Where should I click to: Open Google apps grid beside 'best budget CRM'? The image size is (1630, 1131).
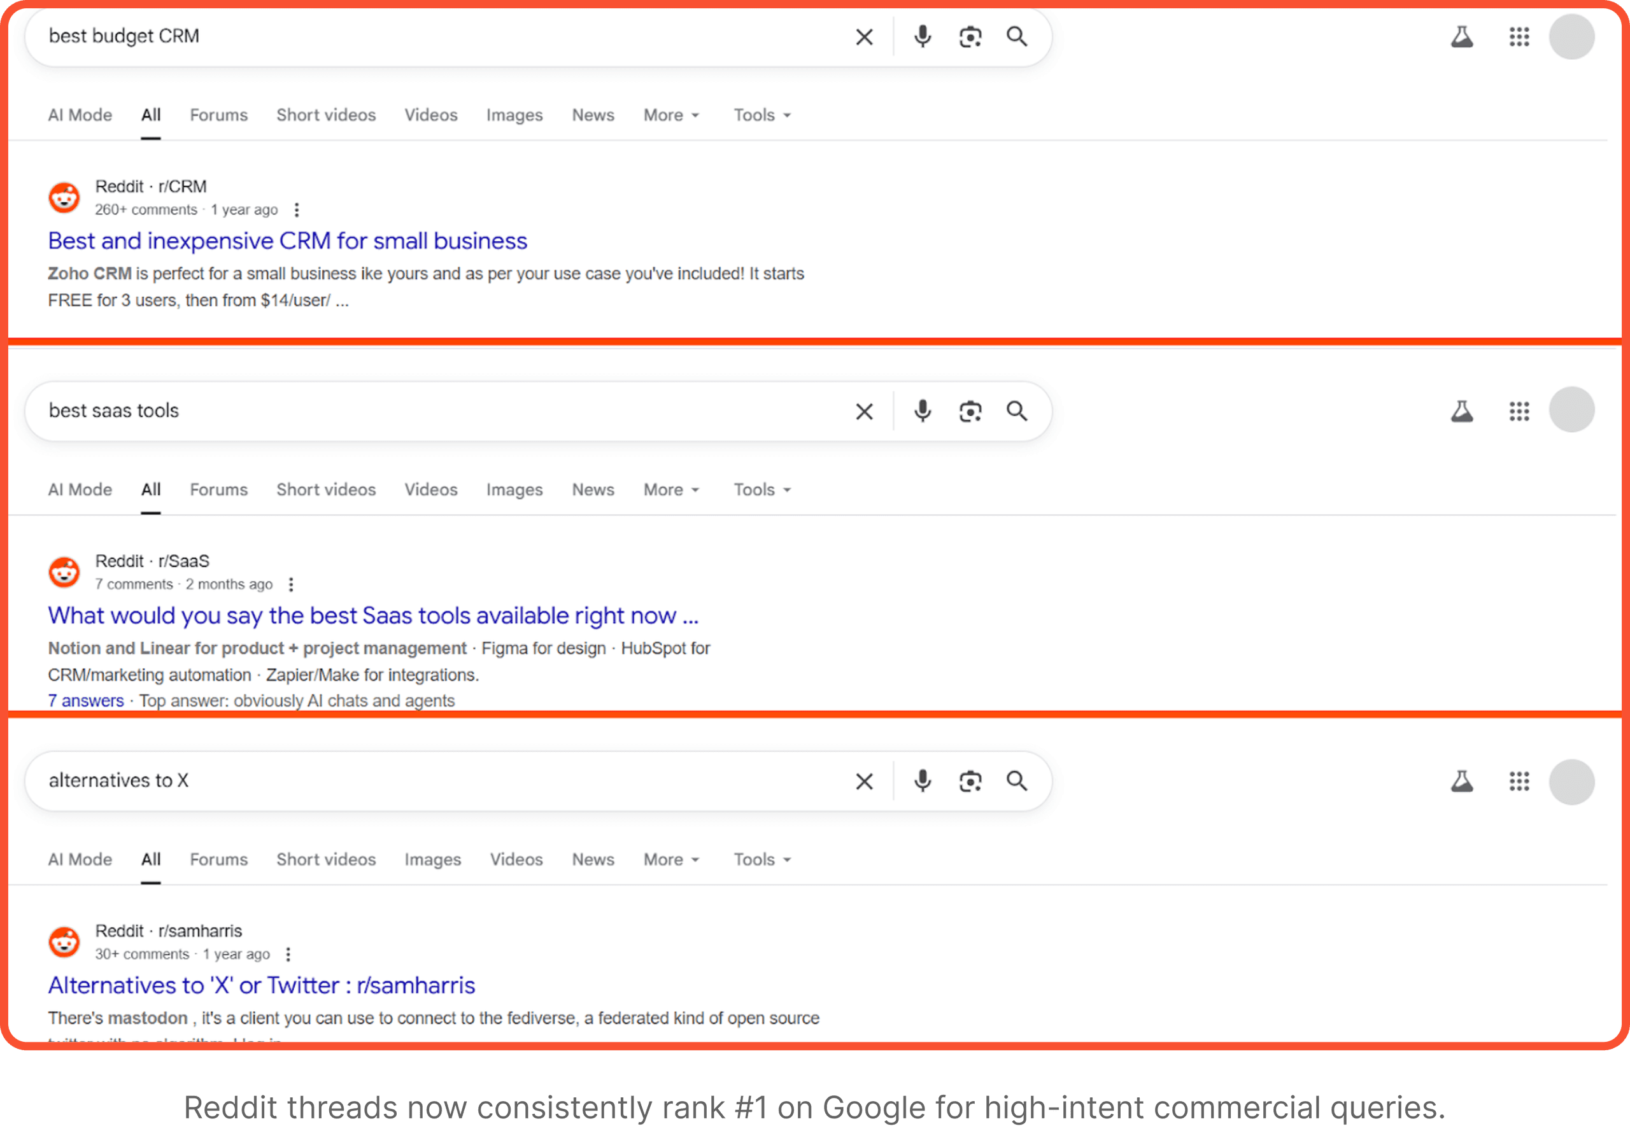[x=1519, y=37]
